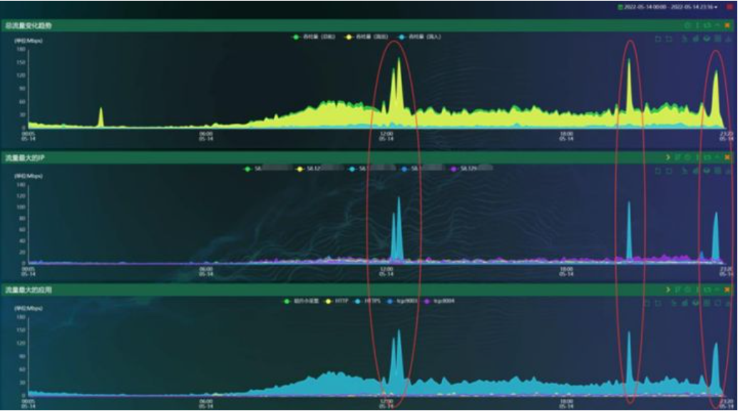Close the 总流量变化趋势 panel with orange X
This screenshot has width=738, height=411.
(727, 26)
